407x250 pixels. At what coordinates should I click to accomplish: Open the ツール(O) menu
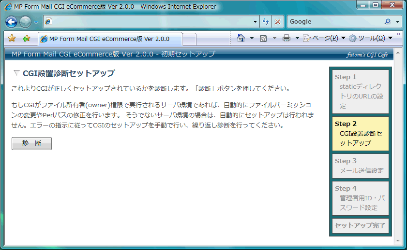pyautogui.click(x=370, y=38)
